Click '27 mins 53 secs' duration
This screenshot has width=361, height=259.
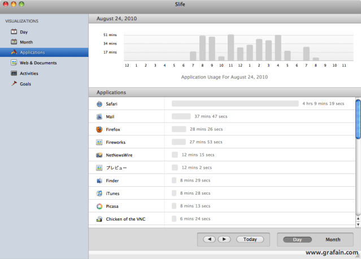[x=206, y=142]
